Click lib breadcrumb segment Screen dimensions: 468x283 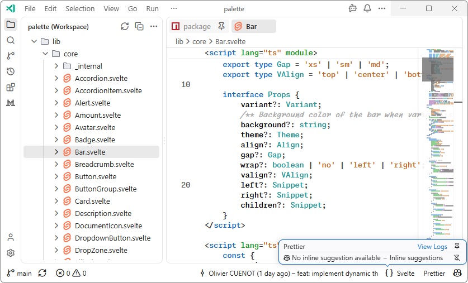(x=179, y=41)
